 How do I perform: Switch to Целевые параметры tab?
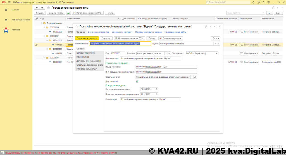[x=86, y=53]
